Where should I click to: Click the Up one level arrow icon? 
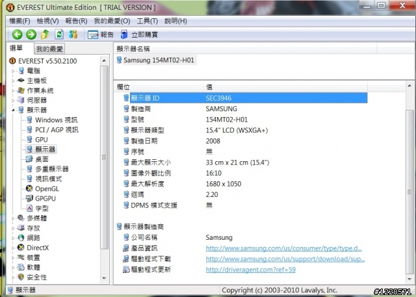pos(45,34)
